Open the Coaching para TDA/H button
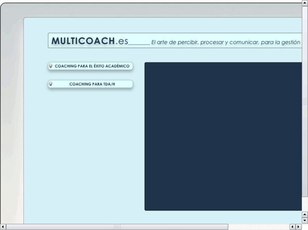 [x=90, y=84]
